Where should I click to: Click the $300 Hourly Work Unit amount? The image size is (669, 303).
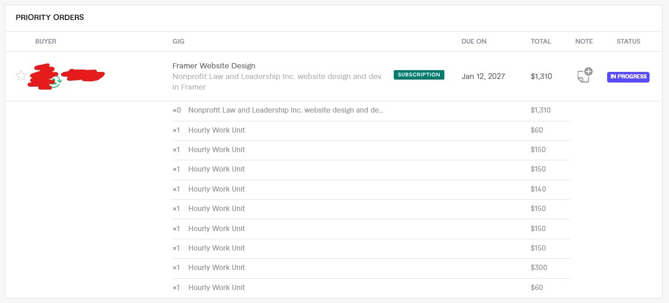click(x=539, y=268)
